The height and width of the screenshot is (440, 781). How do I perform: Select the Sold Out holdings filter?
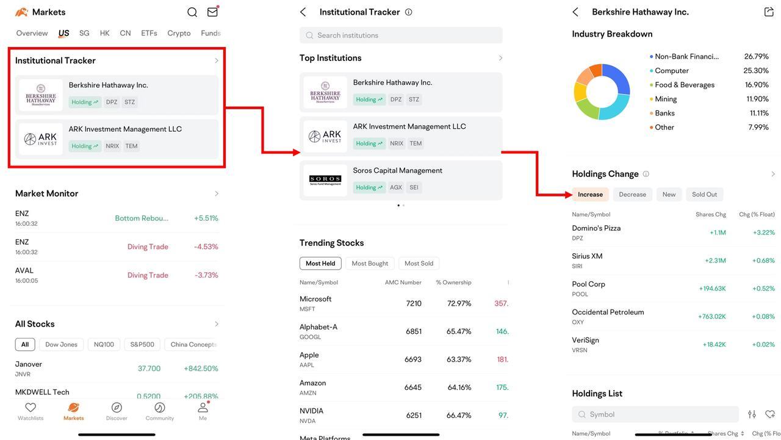tap(704, 194)
